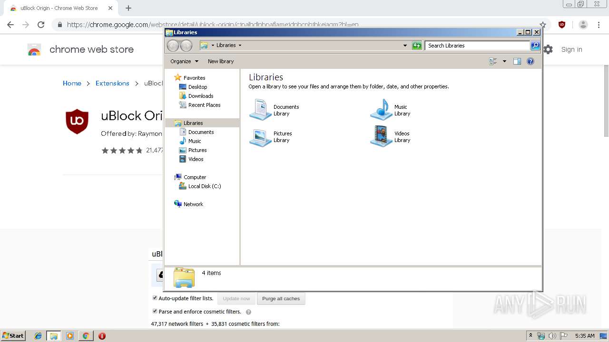Viewport: 609px width, 342px height.
Task: Open the Documents library icon
Action: pyautogui.click(x=261, y=110)
